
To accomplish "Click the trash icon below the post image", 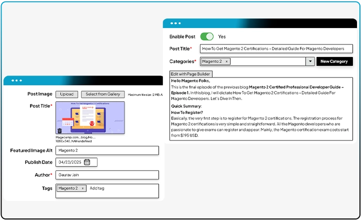I will [59, 131].
